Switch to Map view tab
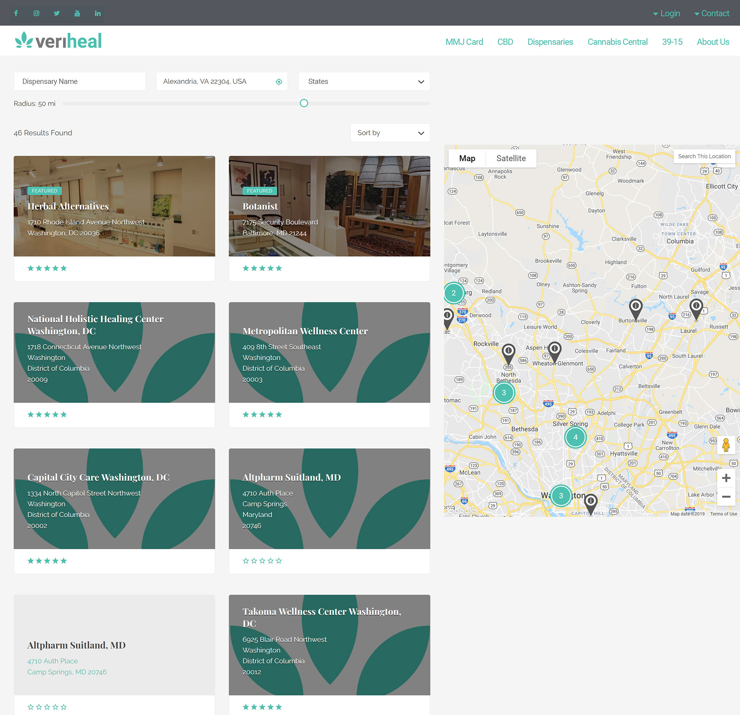The width and height of the screenshot is (740, 715). [467, 158]
